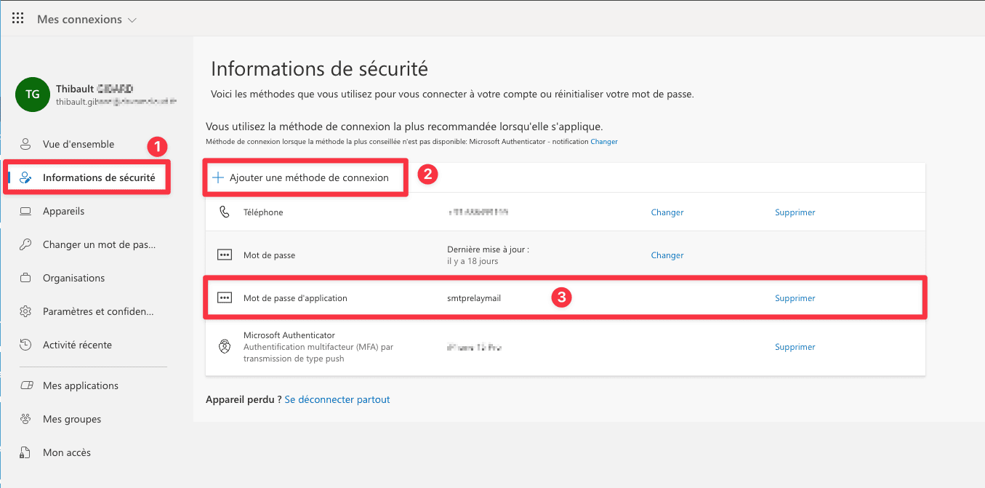Click Ajouter une méthode de connexion
This screenshot has height=488, width=985.
click(308, 177)
